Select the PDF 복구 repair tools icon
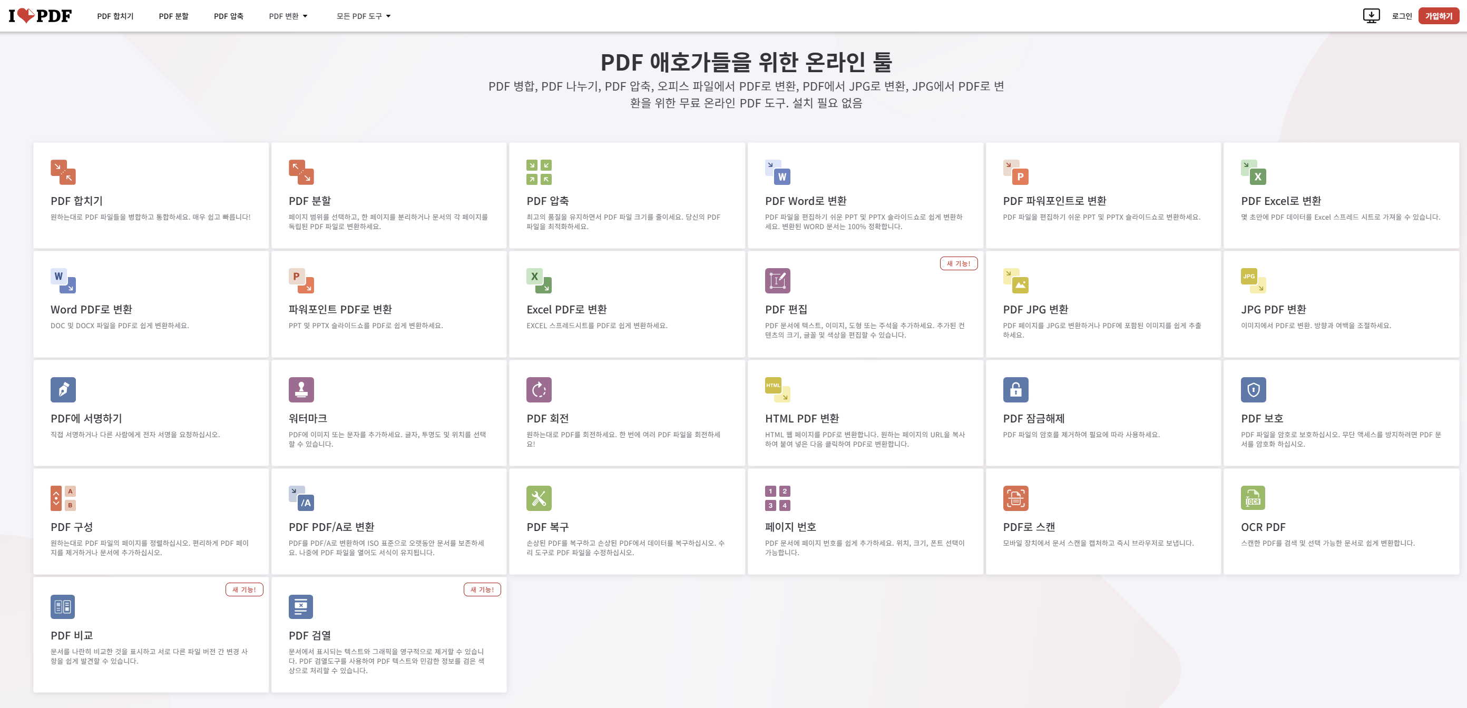Viewport: 1467px width, 708px height. pyautogui.click(x=538, y=498)
